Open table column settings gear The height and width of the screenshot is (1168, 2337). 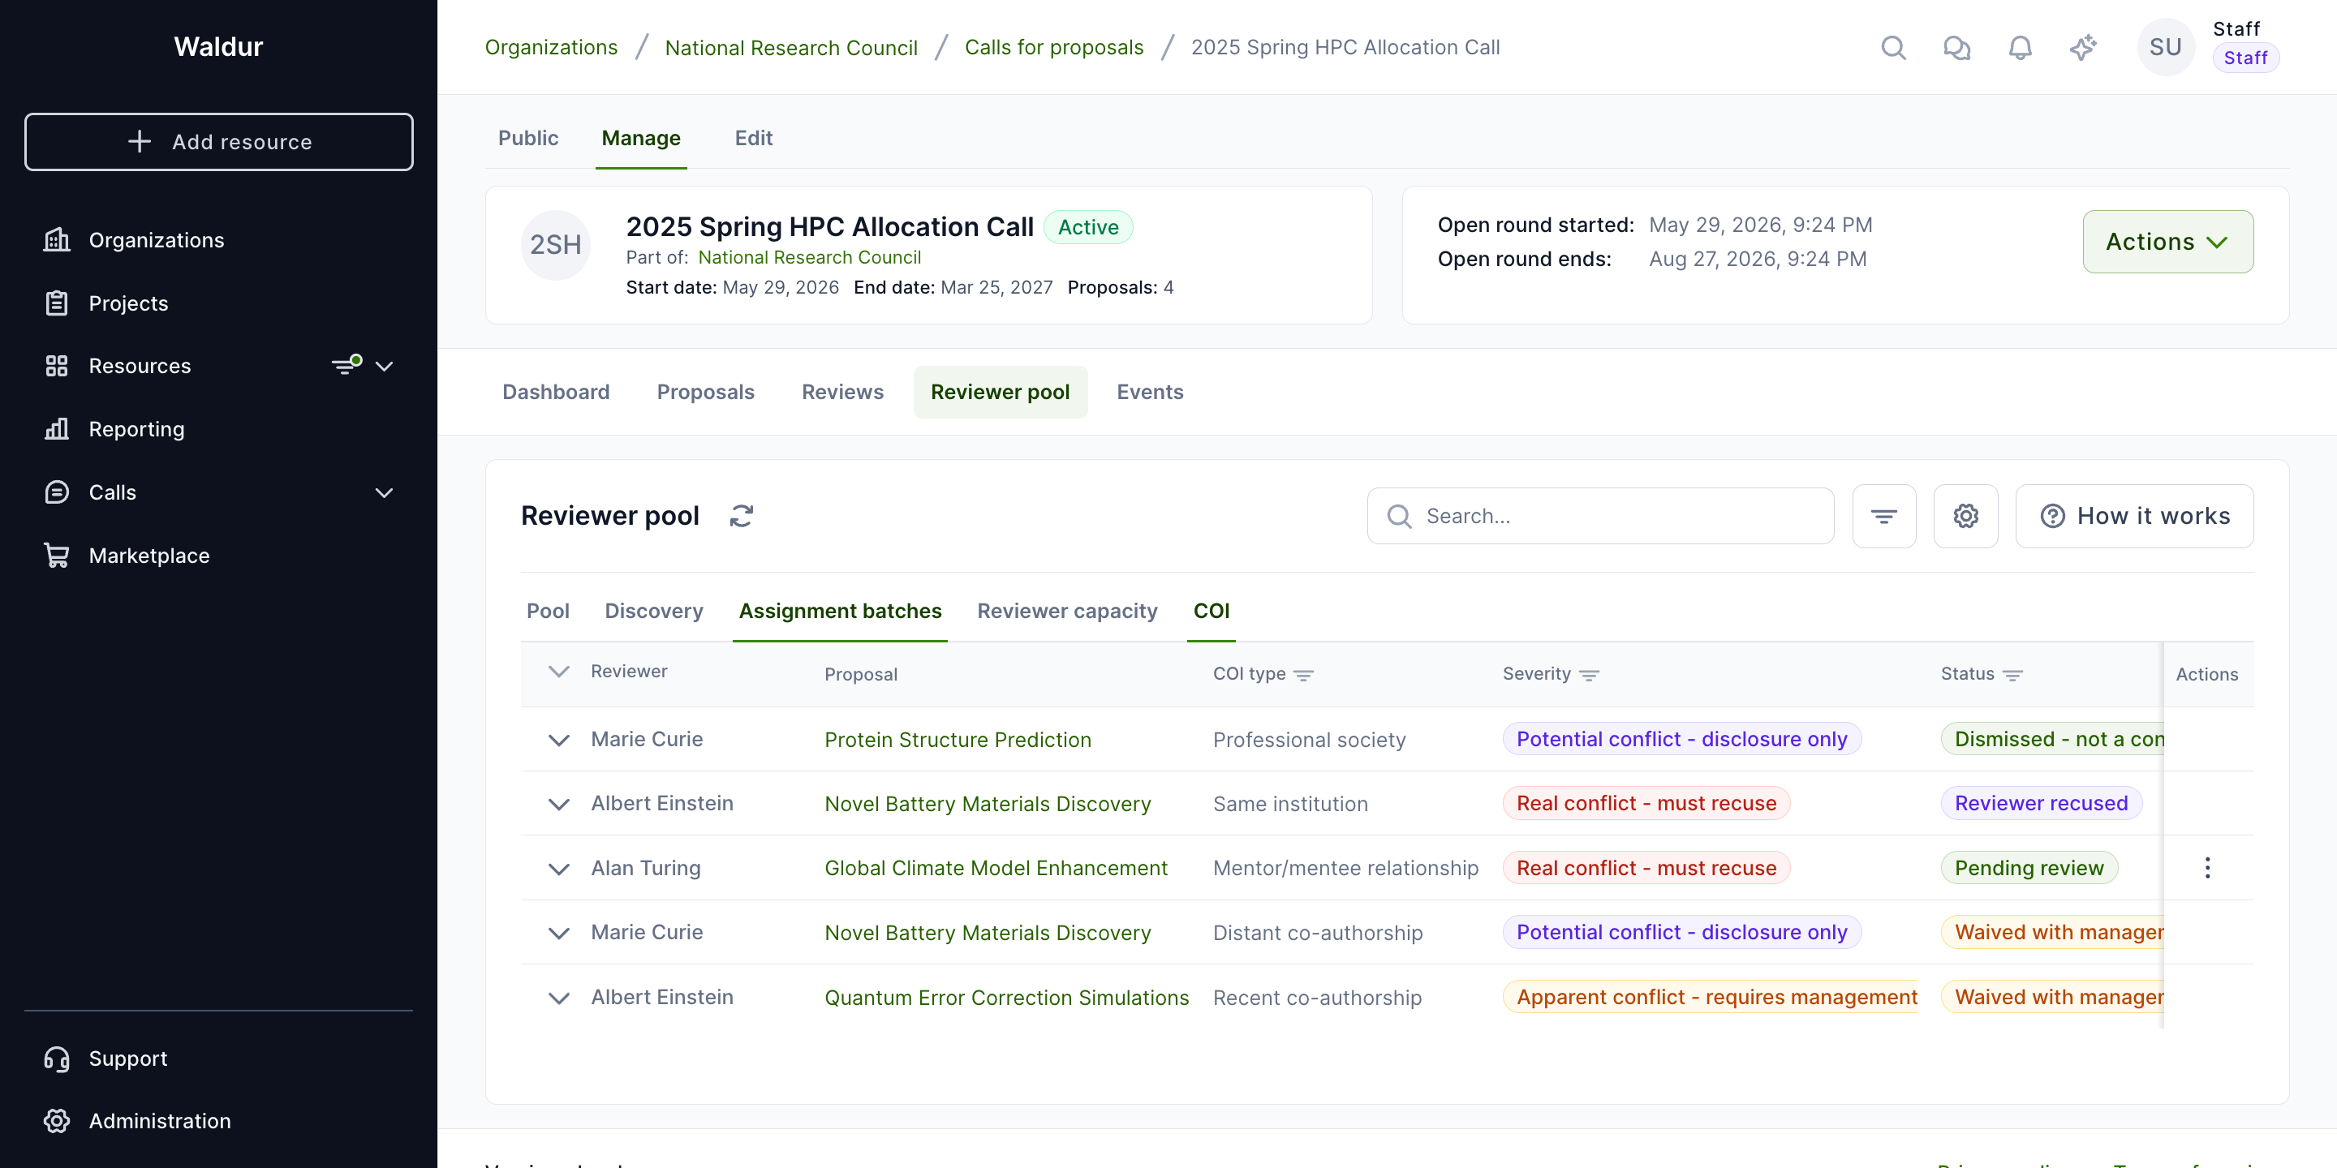1965,516
